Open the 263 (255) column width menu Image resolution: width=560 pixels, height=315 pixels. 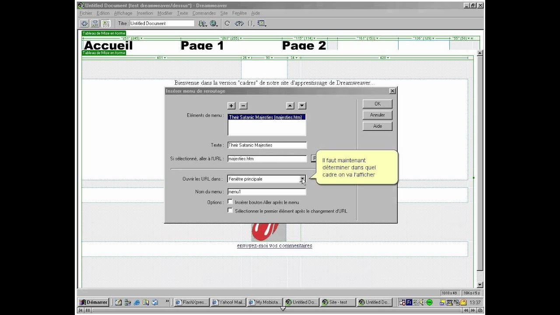pyautogui.click(x=231, y=38)
